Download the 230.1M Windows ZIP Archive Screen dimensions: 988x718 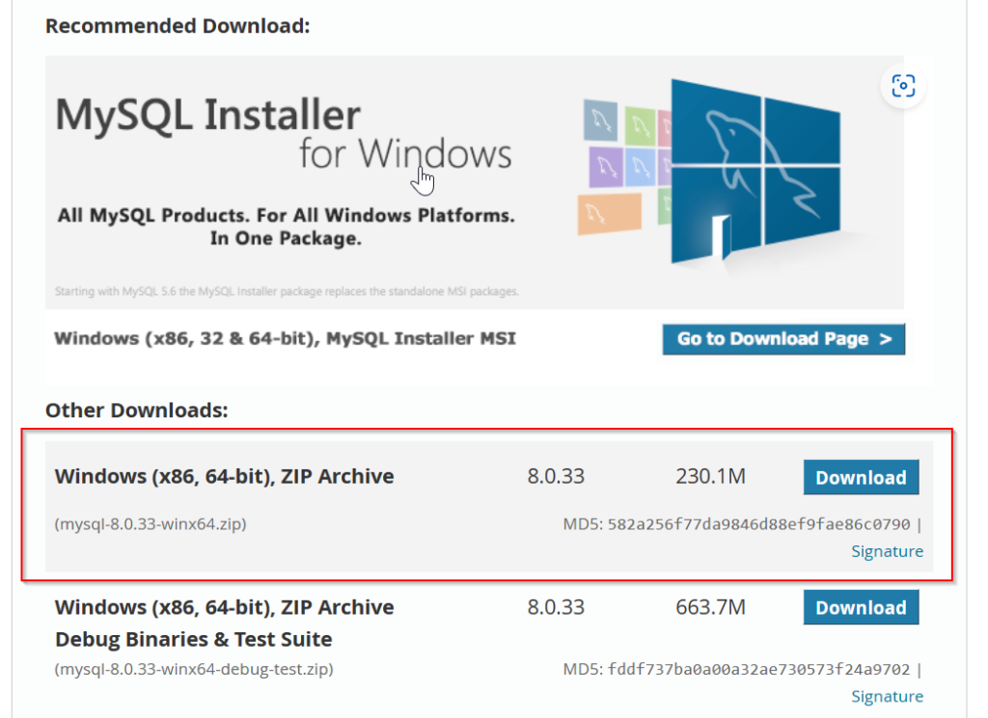click(861, 478)
